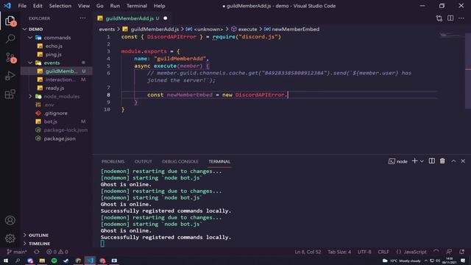471x265 pixels.
Task: Click the node terminal shell label
Action: pyautogui.click(x=398, y=162)
